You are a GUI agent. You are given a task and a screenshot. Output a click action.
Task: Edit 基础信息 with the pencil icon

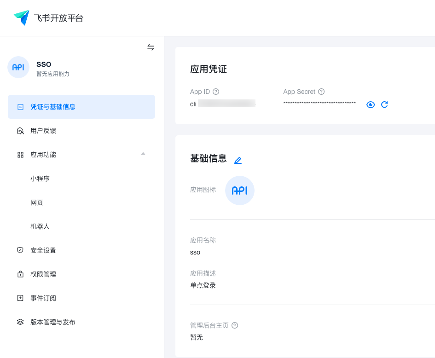[x=238, y=160]
